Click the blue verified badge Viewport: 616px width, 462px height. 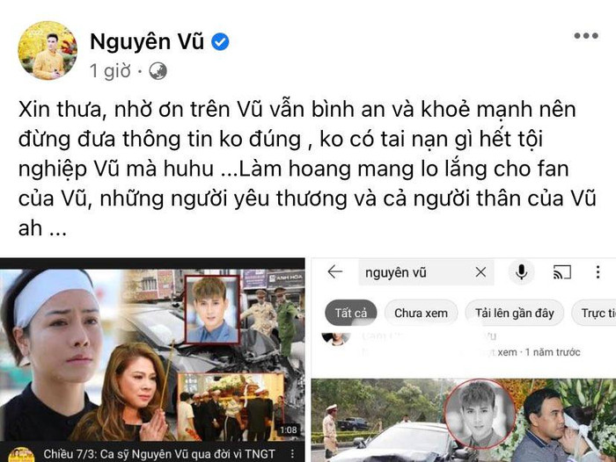(x=220, y=41)
